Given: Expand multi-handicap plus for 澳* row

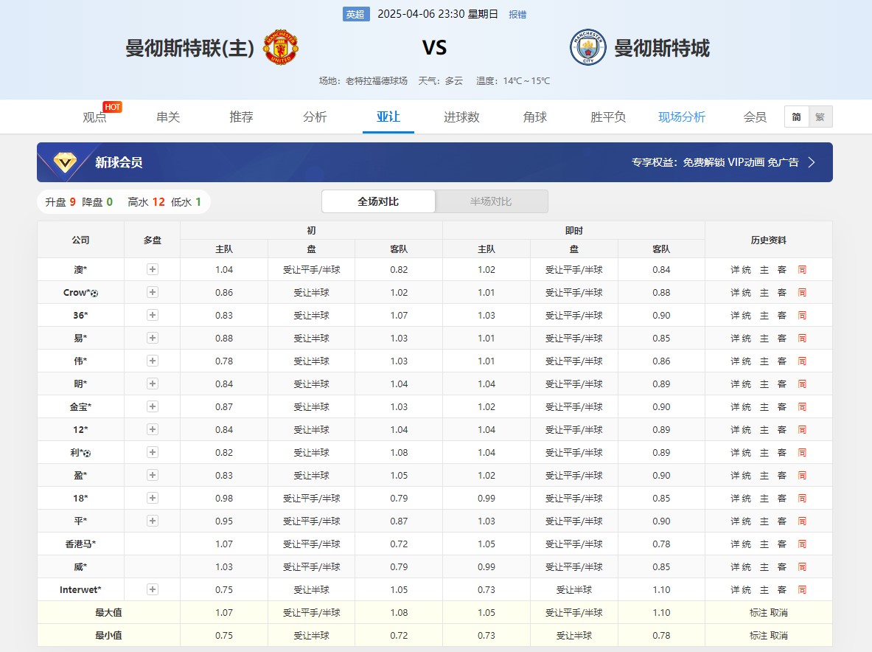Looking at the screenshot, I should [153, 270].
